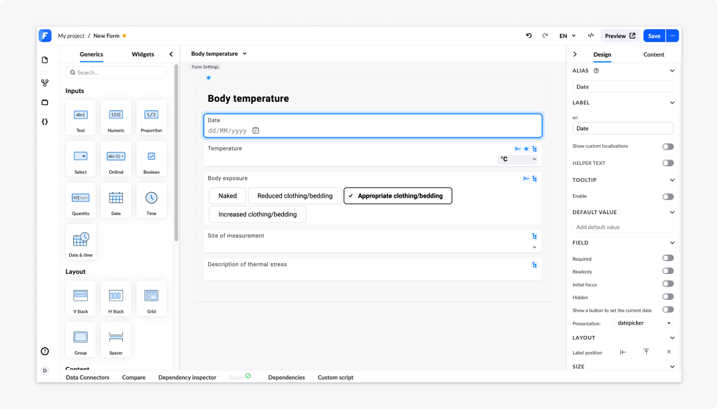Open the branching workflow icon in sidebar
This screenshot has width=718, height=409.
pyautogui.click(x=45, y=83)
